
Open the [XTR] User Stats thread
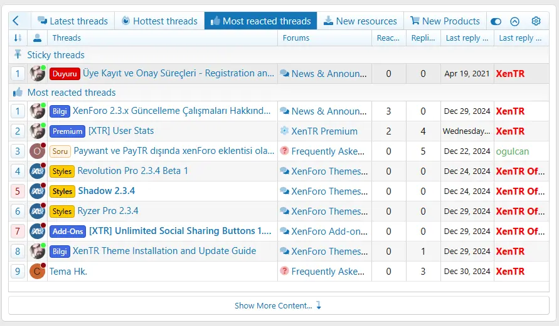[121, 131]
